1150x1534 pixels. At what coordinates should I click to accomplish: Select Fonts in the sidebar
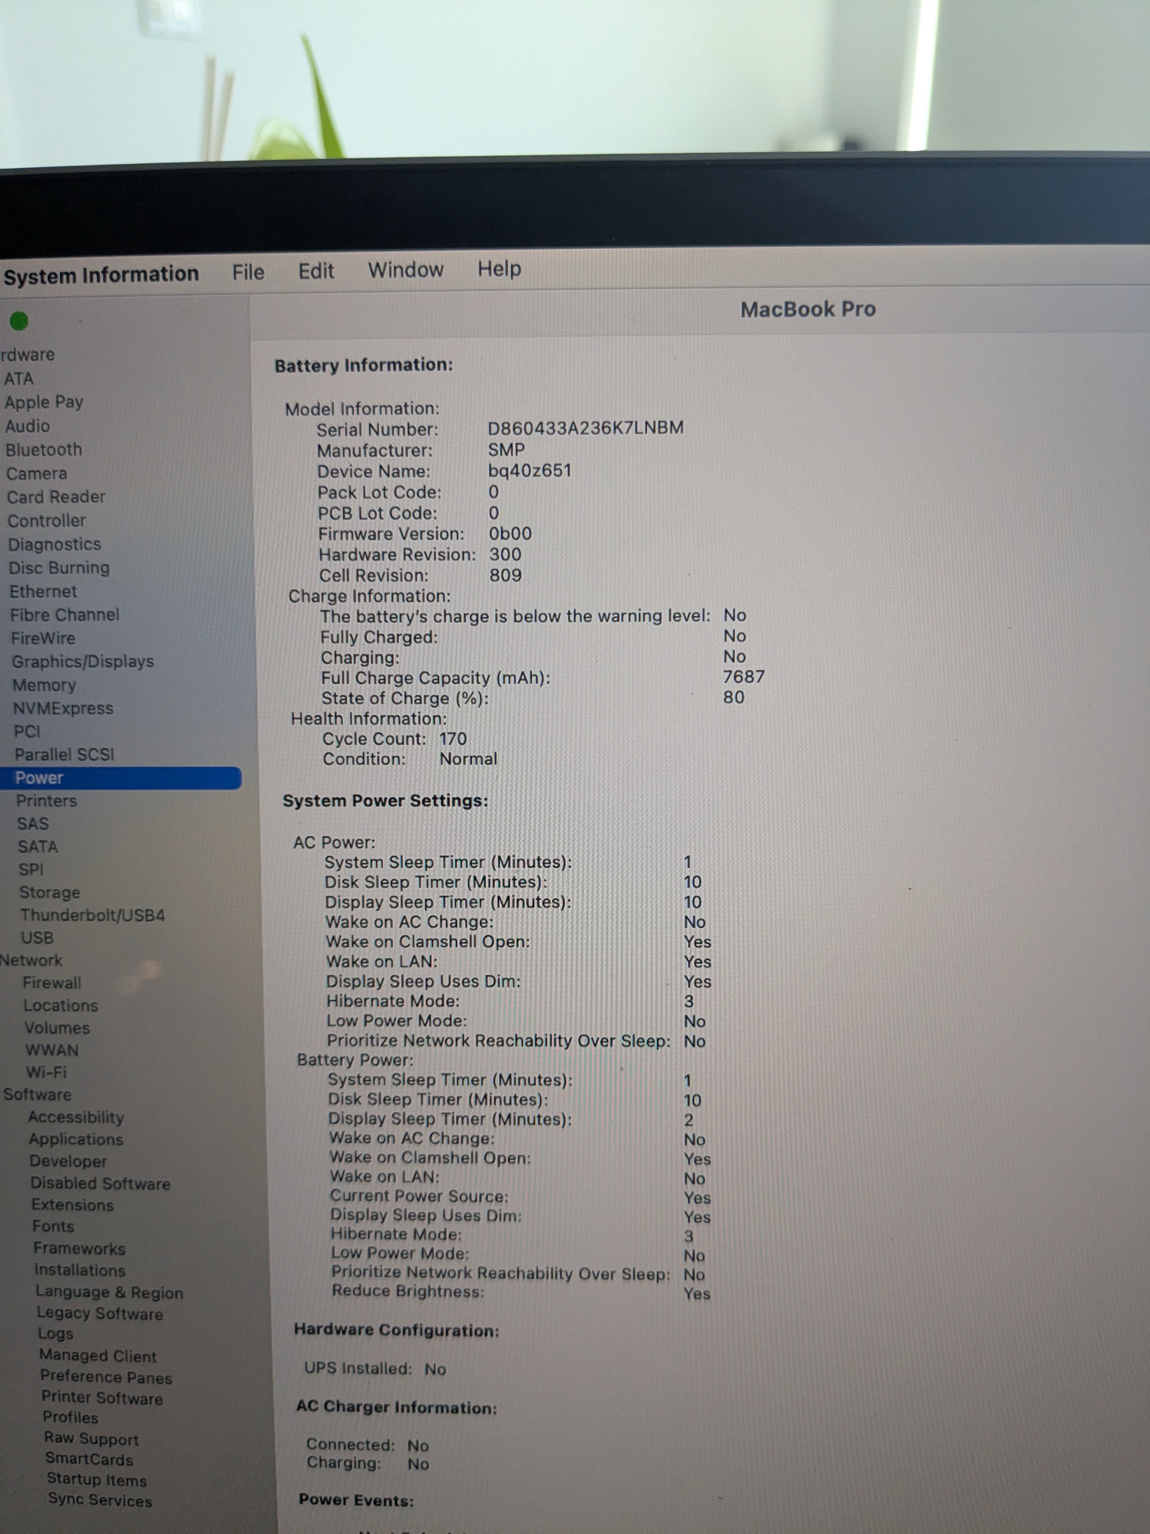tap(53, 1227)
